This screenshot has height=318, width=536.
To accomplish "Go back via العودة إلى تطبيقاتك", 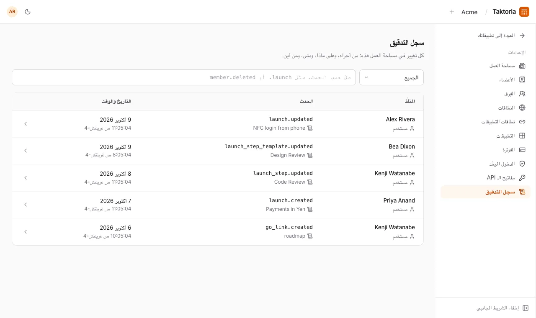I will point(496,36).
